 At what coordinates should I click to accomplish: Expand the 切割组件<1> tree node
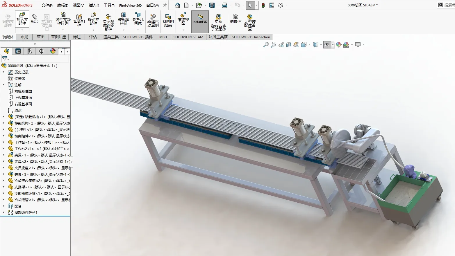coord(3,136)
